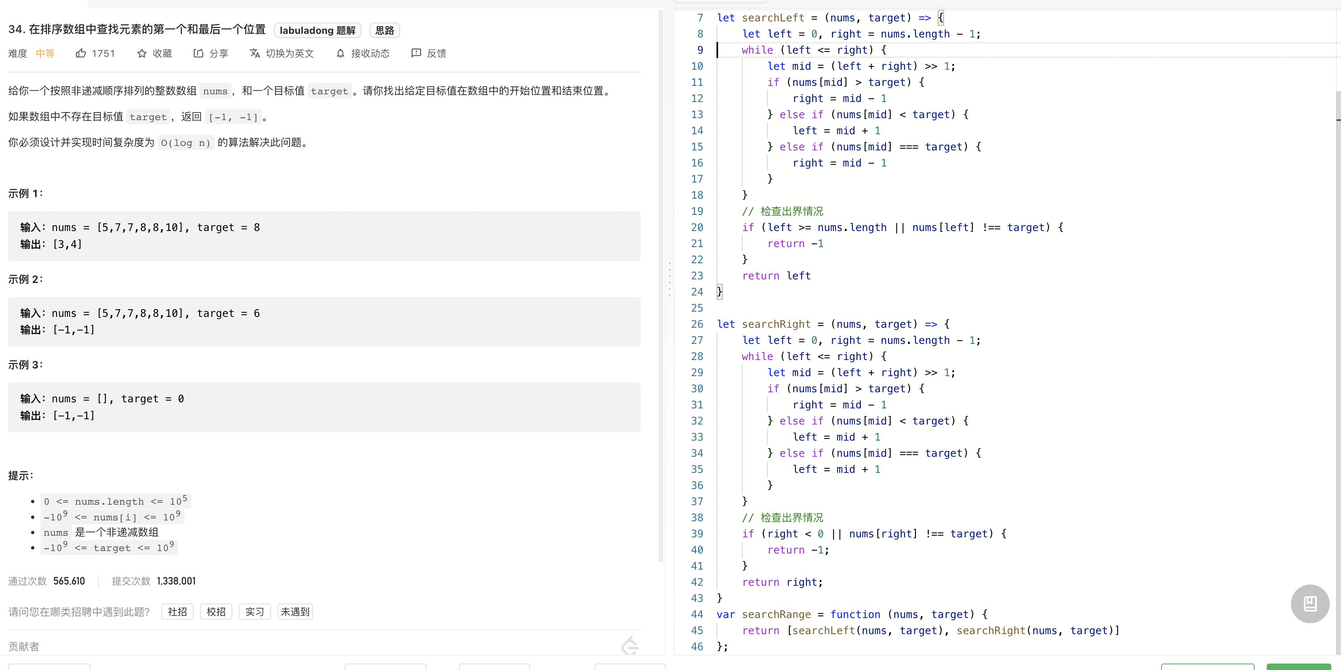Click line number 44 in editor
Viewport: 1341px width, 670px height.
pos(697,614)
